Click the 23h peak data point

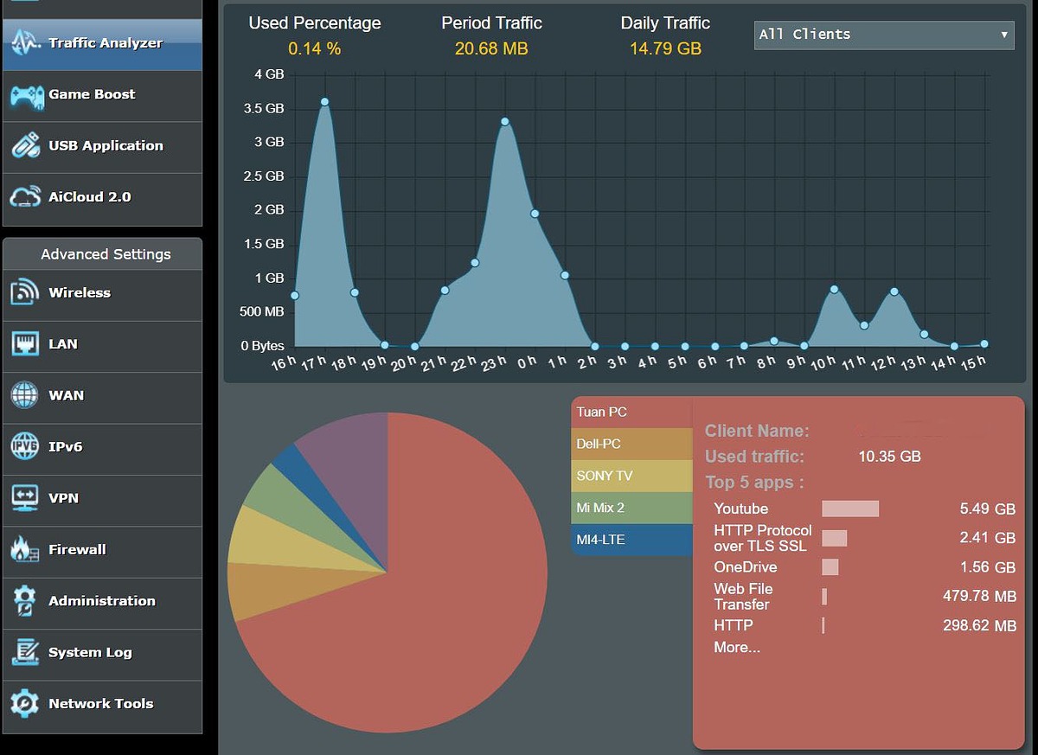(x=504, y=122)
